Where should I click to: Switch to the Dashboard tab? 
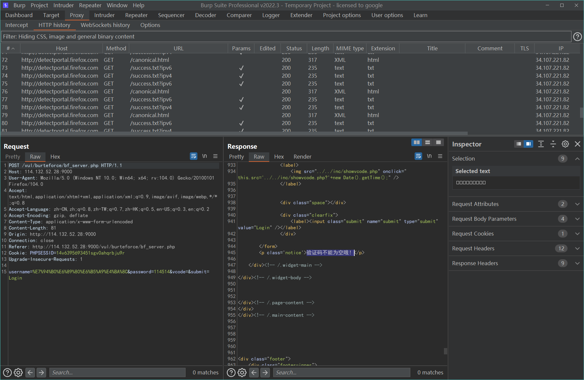19,15
